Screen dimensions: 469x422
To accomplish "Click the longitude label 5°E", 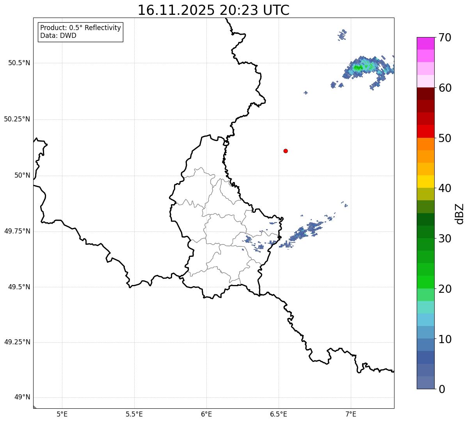I will (62, 414).
